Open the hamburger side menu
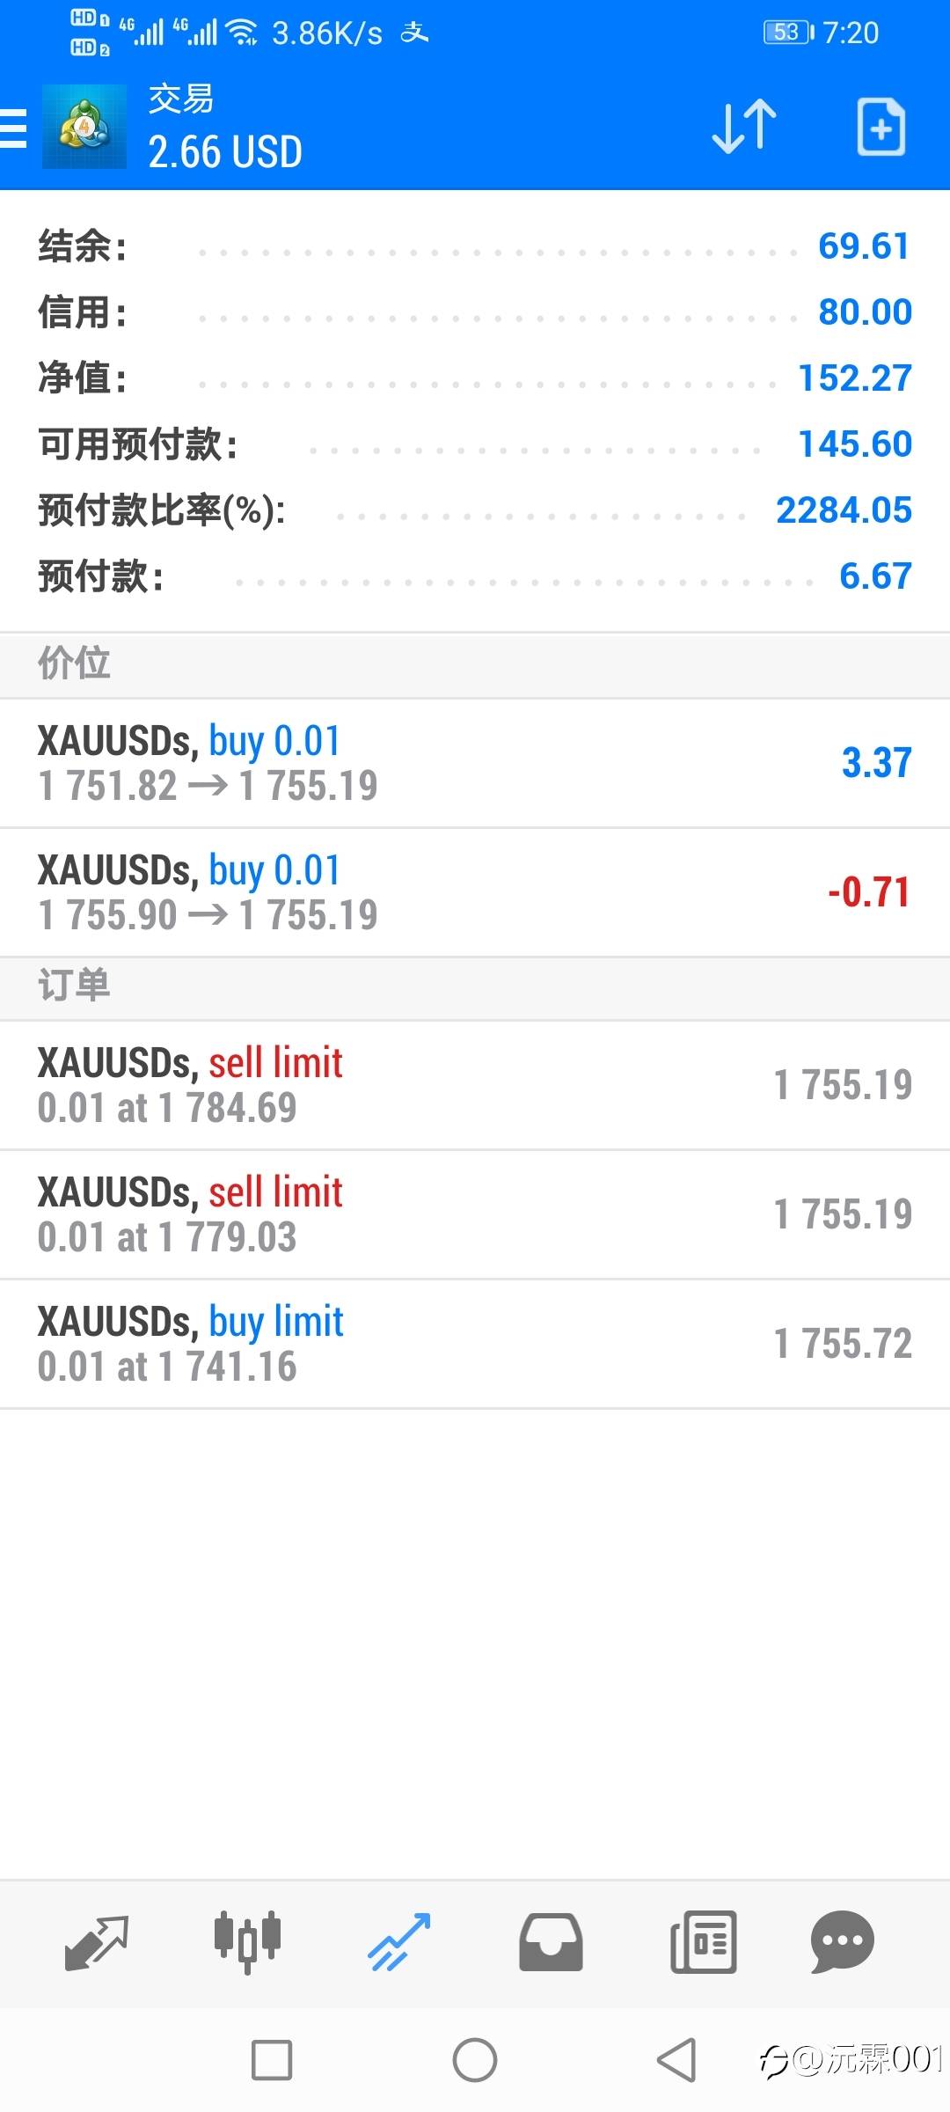This screenshot has width=950, height=2112. (x=13, y=128)
